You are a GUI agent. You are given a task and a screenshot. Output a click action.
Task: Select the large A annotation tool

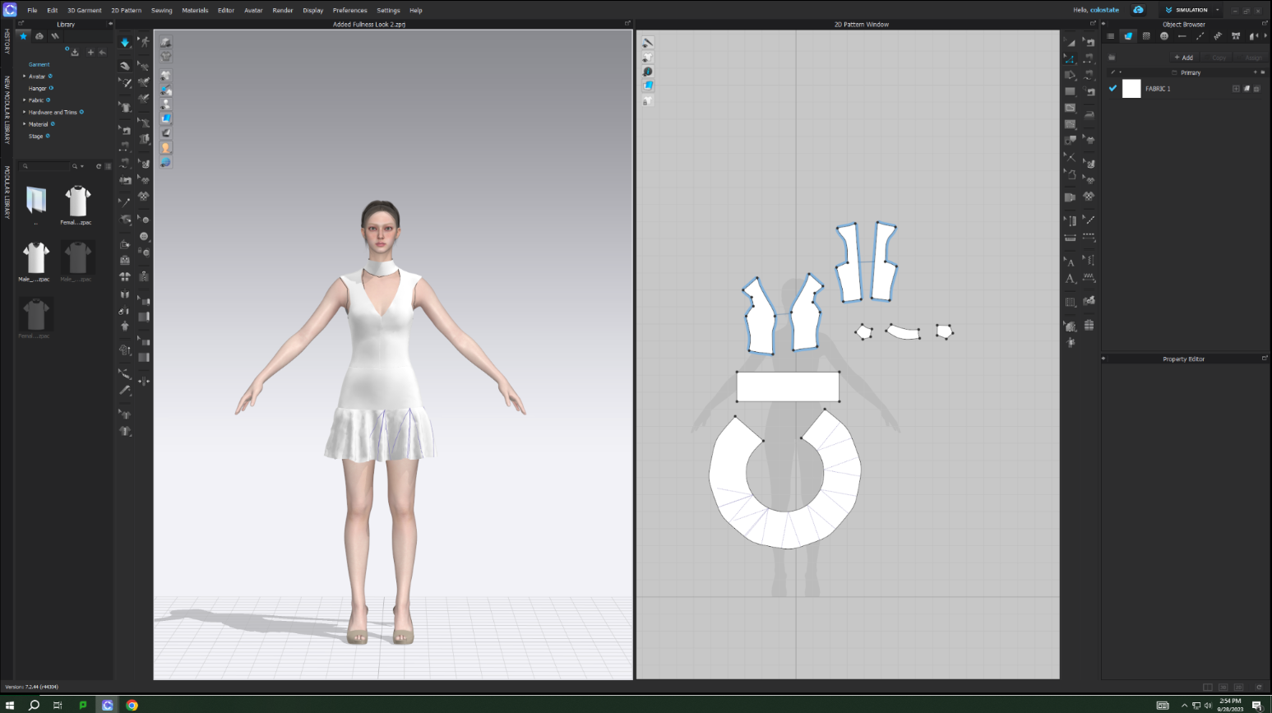tap(1070, 279)
